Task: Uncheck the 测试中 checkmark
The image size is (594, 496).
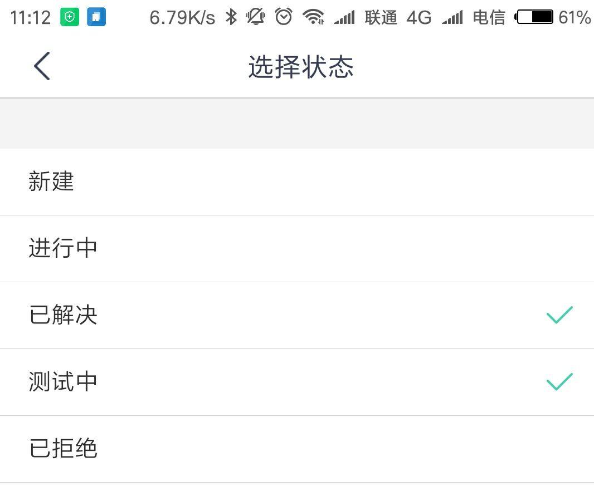Action: (x=559, y=382)
